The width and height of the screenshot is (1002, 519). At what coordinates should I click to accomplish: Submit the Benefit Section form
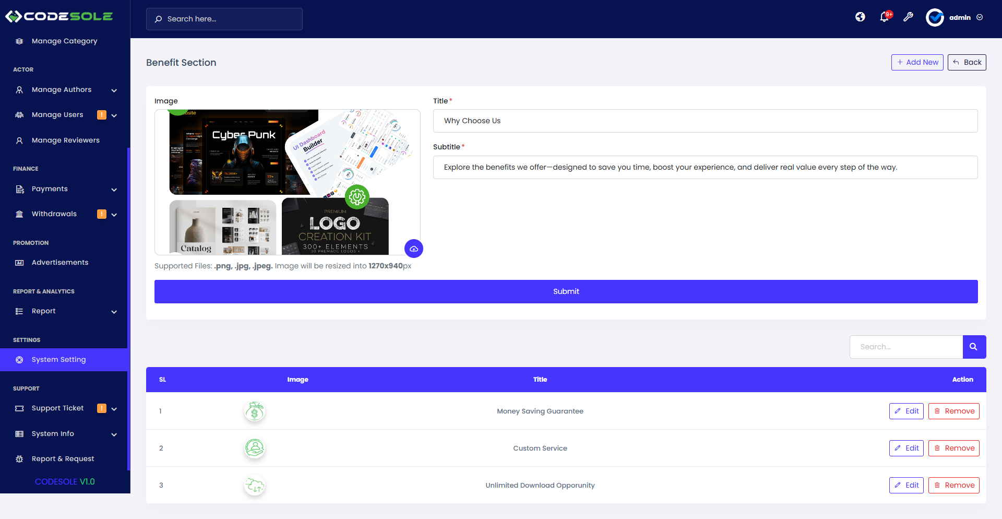coord(566,291)
